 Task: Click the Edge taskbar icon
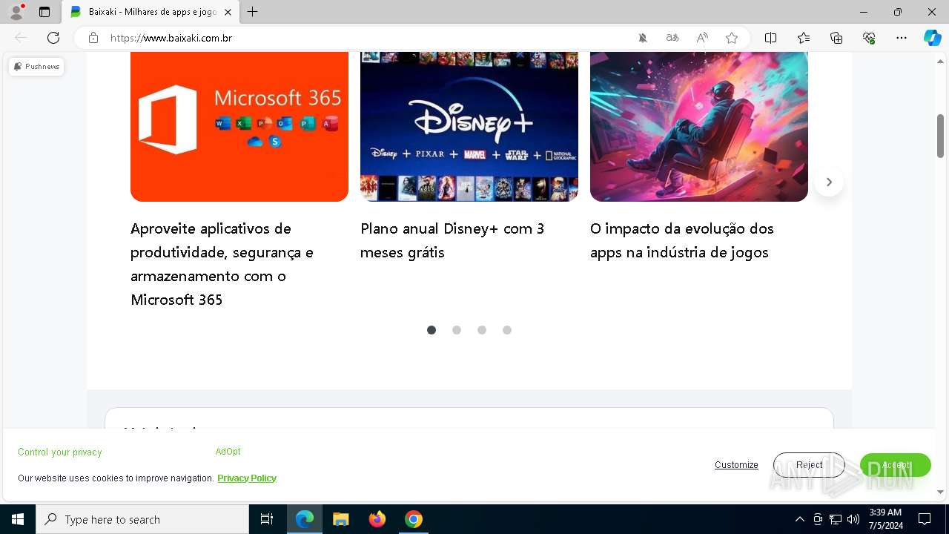pos(305,519)
